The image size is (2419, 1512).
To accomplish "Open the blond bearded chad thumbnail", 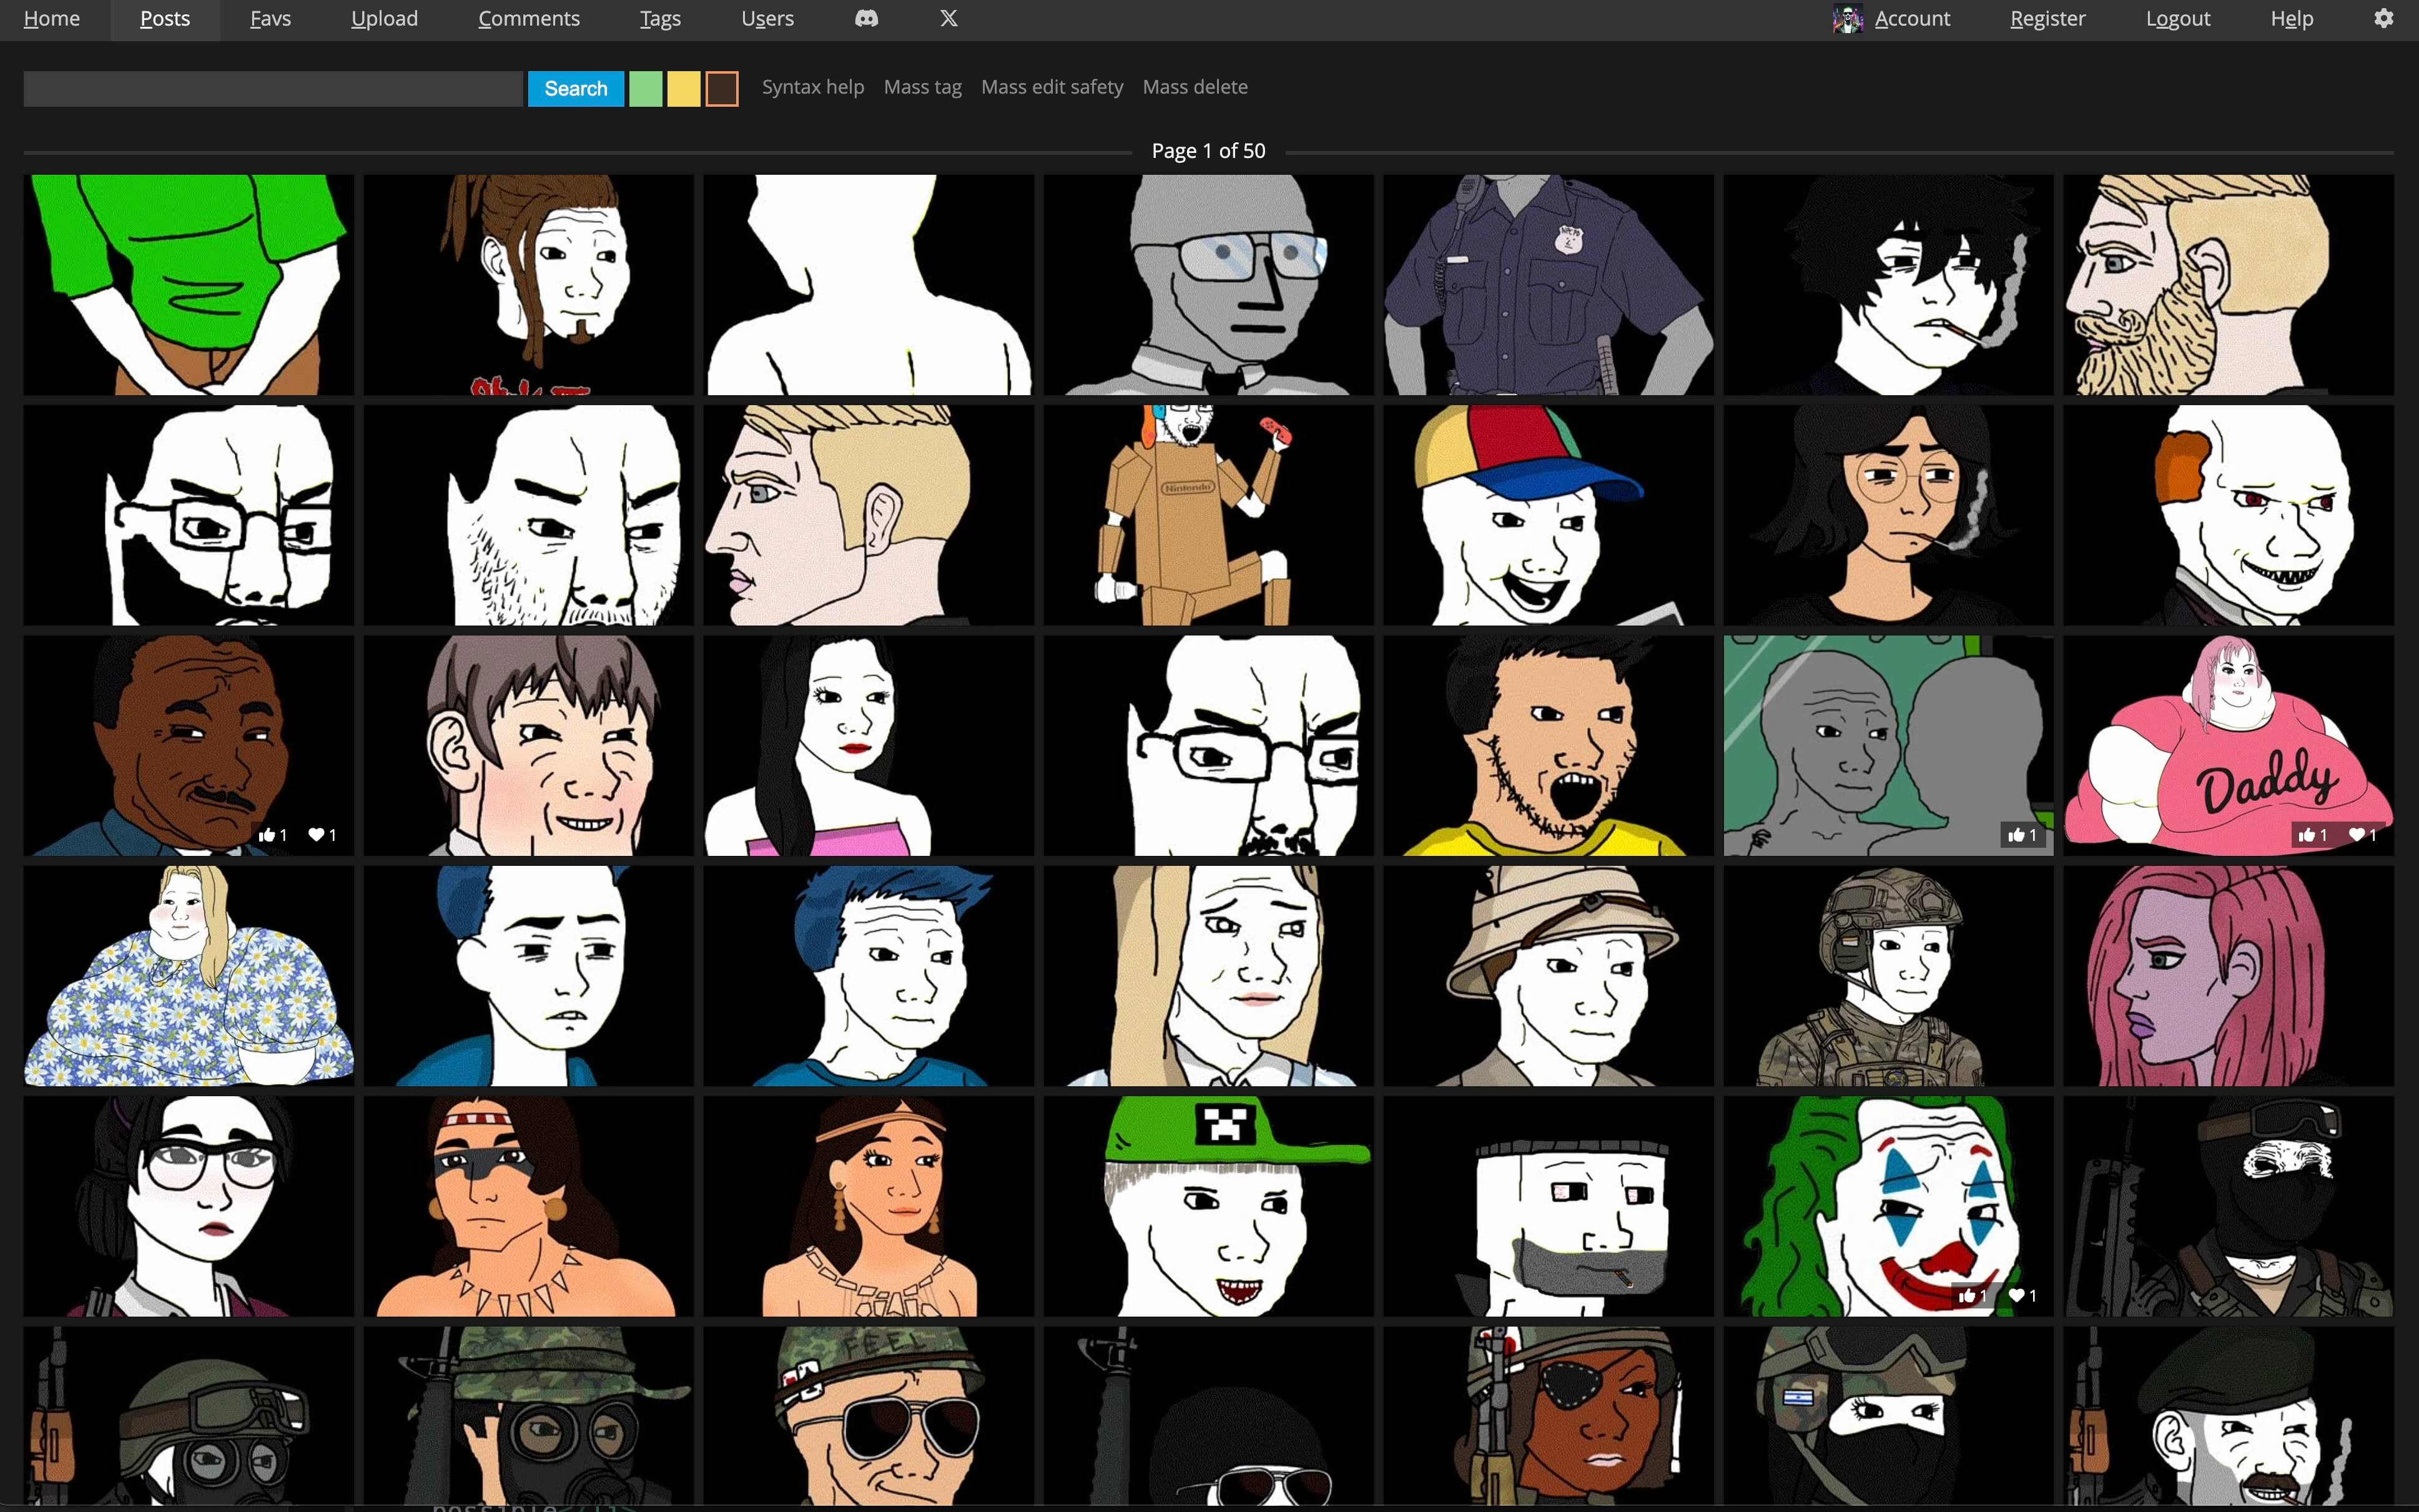I will [2228, 285].
